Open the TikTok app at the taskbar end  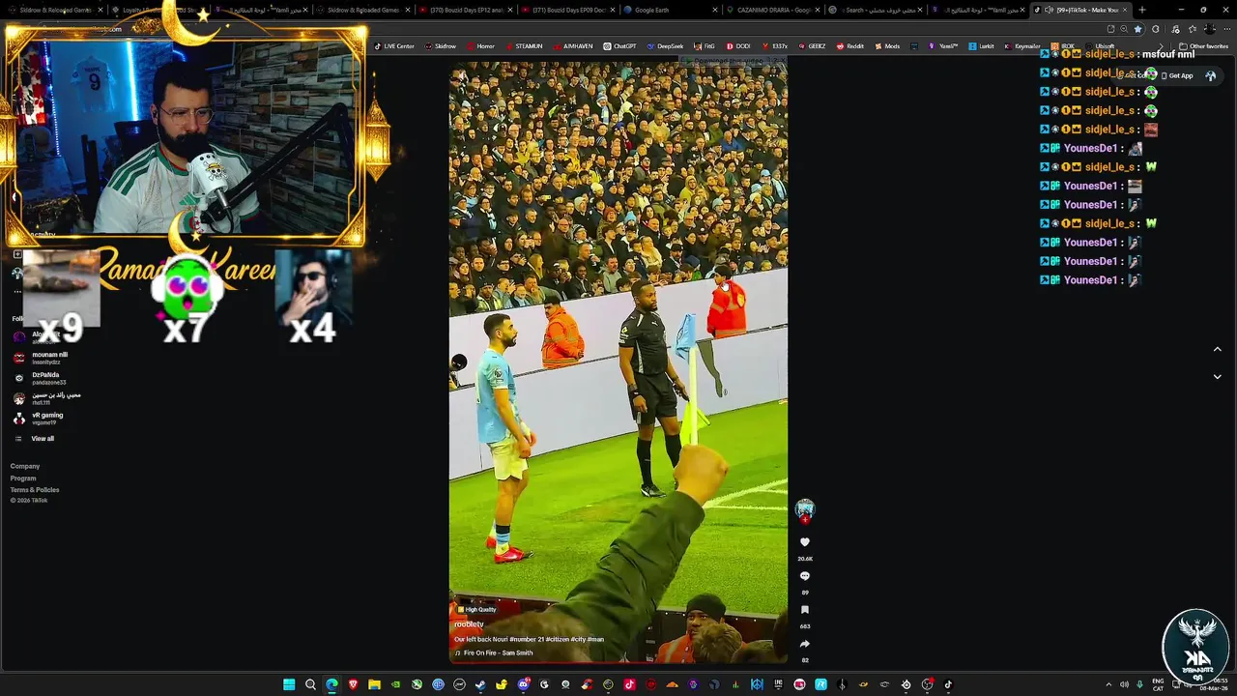point(948,684)
